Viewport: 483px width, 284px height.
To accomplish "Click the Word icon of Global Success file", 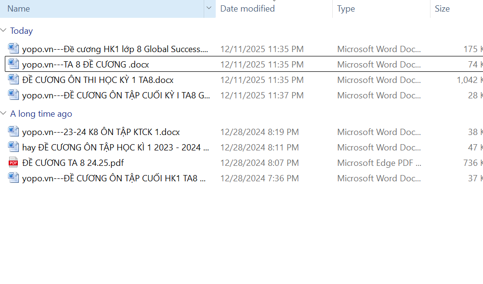I will pyautogui.click(x=13, y=49).
